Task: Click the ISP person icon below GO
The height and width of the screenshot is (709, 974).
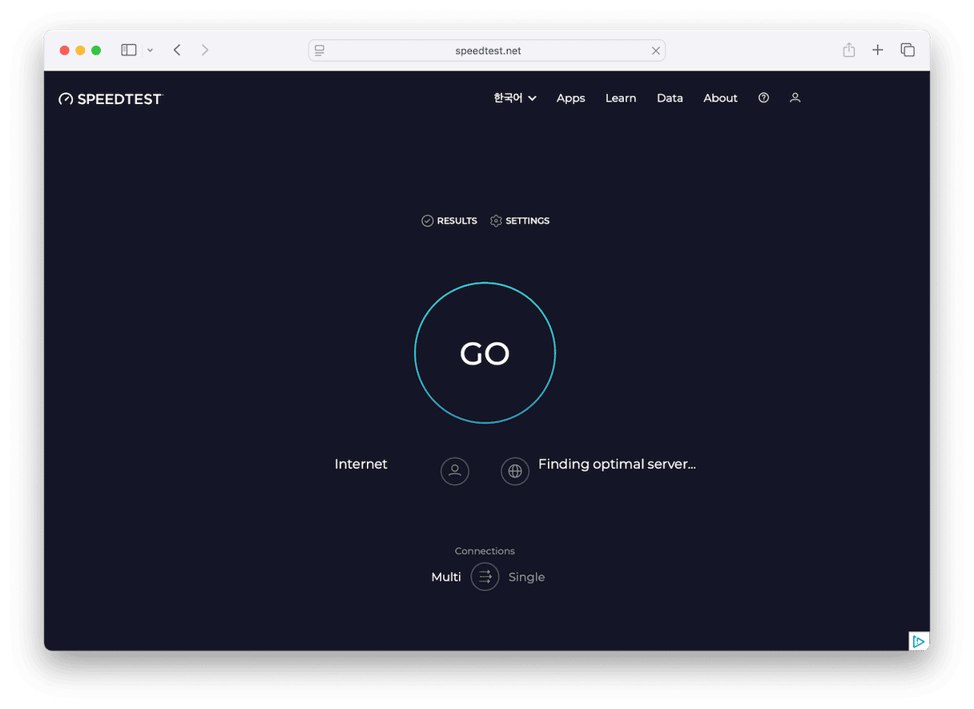Action: 455,471
